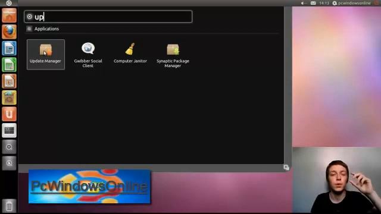Open Ubuntu Software Center from the launcher
Screen dimensions: 381x214
[10, 97]
